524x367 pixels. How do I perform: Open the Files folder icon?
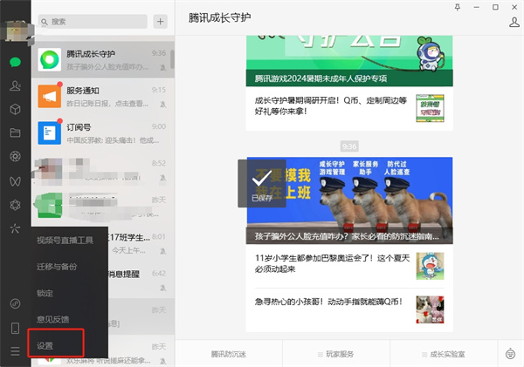pyautogui.click(x=15, y=133)
